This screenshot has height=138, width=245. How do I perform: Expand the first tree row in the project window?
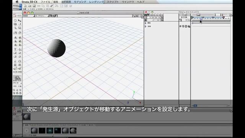(145, 23)
